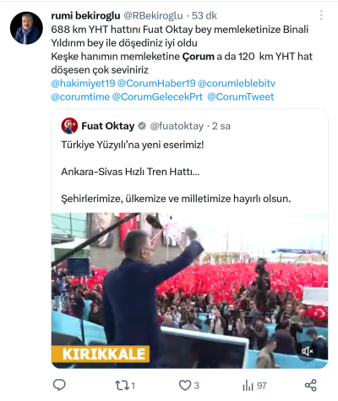Open the @fuatoktay handle in quote
Screen dimensions: 338x401
(x=177, y=126)
